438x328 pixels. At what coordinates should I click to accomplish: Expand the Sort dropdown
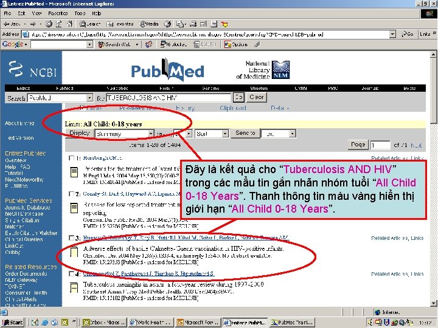tap(212, 134)
